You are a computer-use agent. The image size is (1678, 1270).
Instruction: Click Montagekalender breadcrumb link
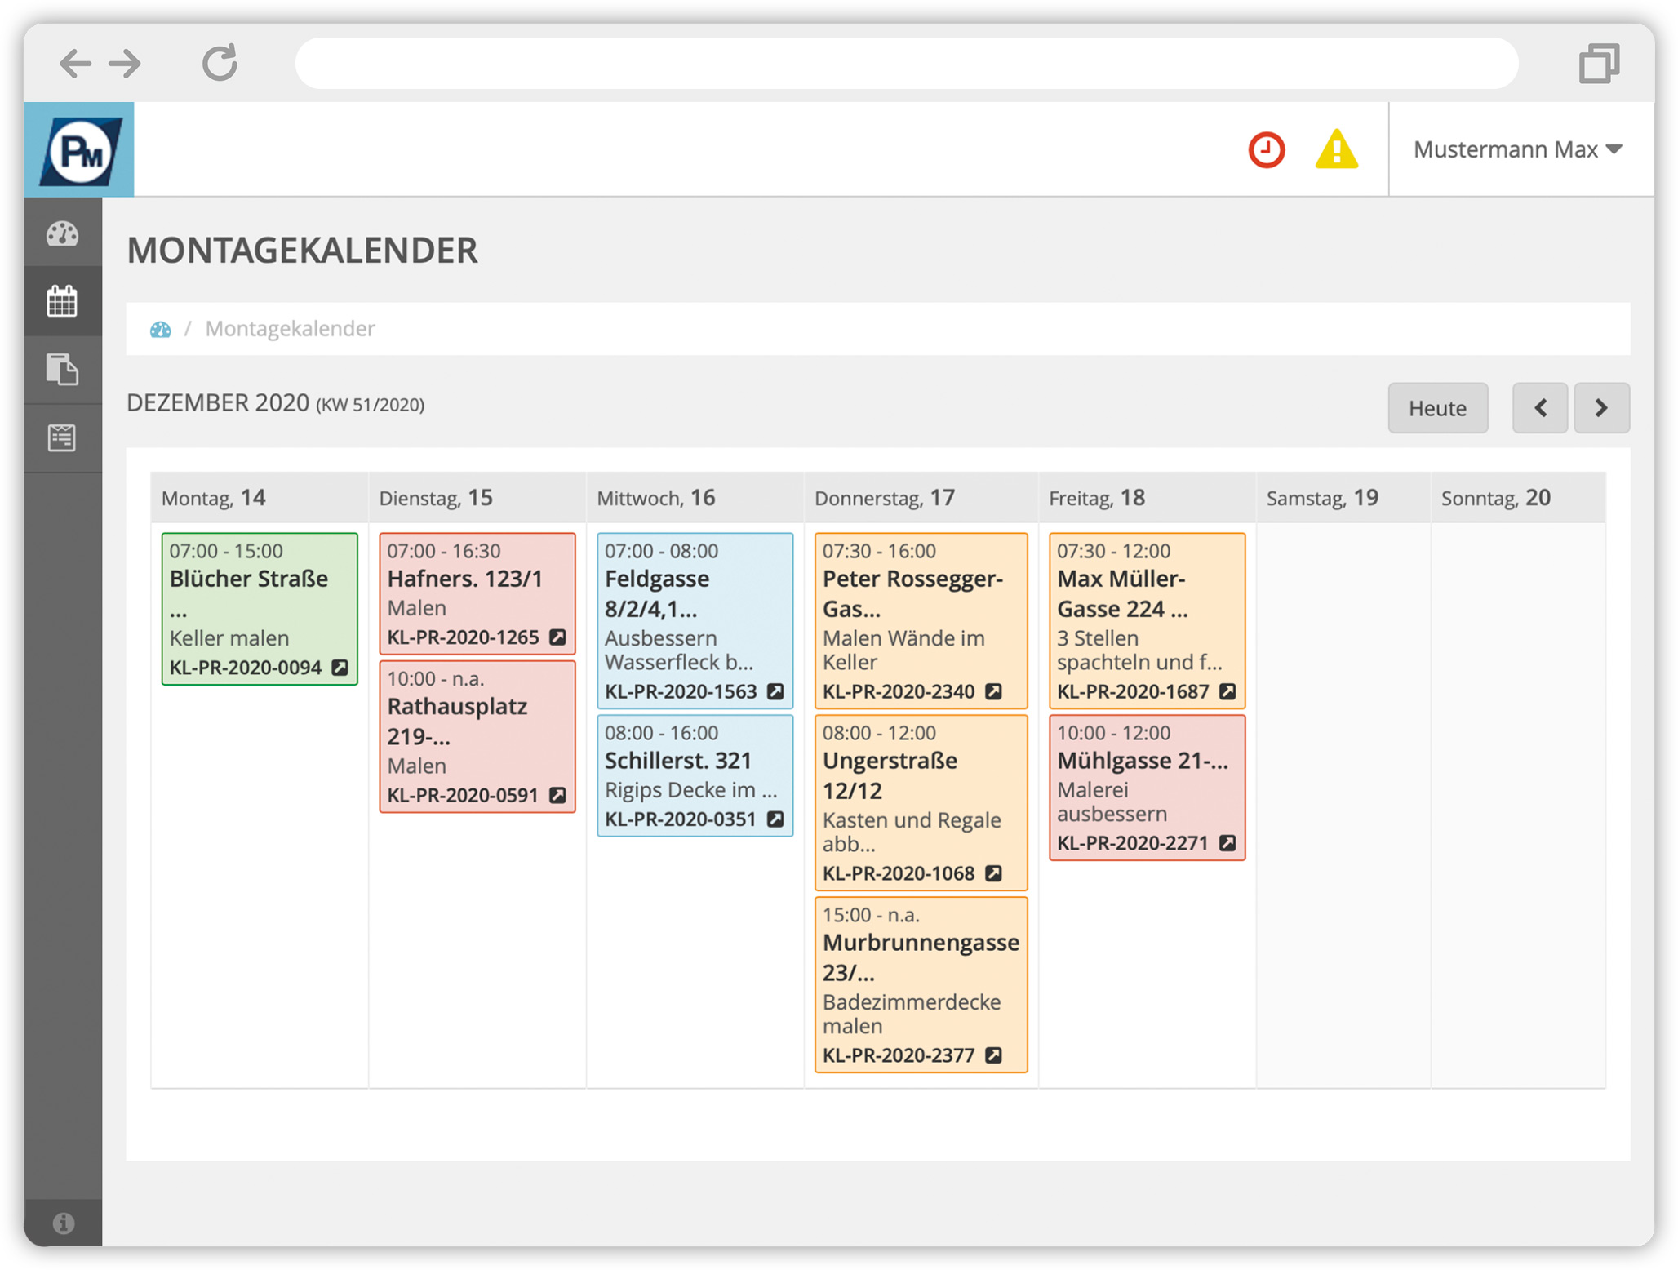coord(290,329)
